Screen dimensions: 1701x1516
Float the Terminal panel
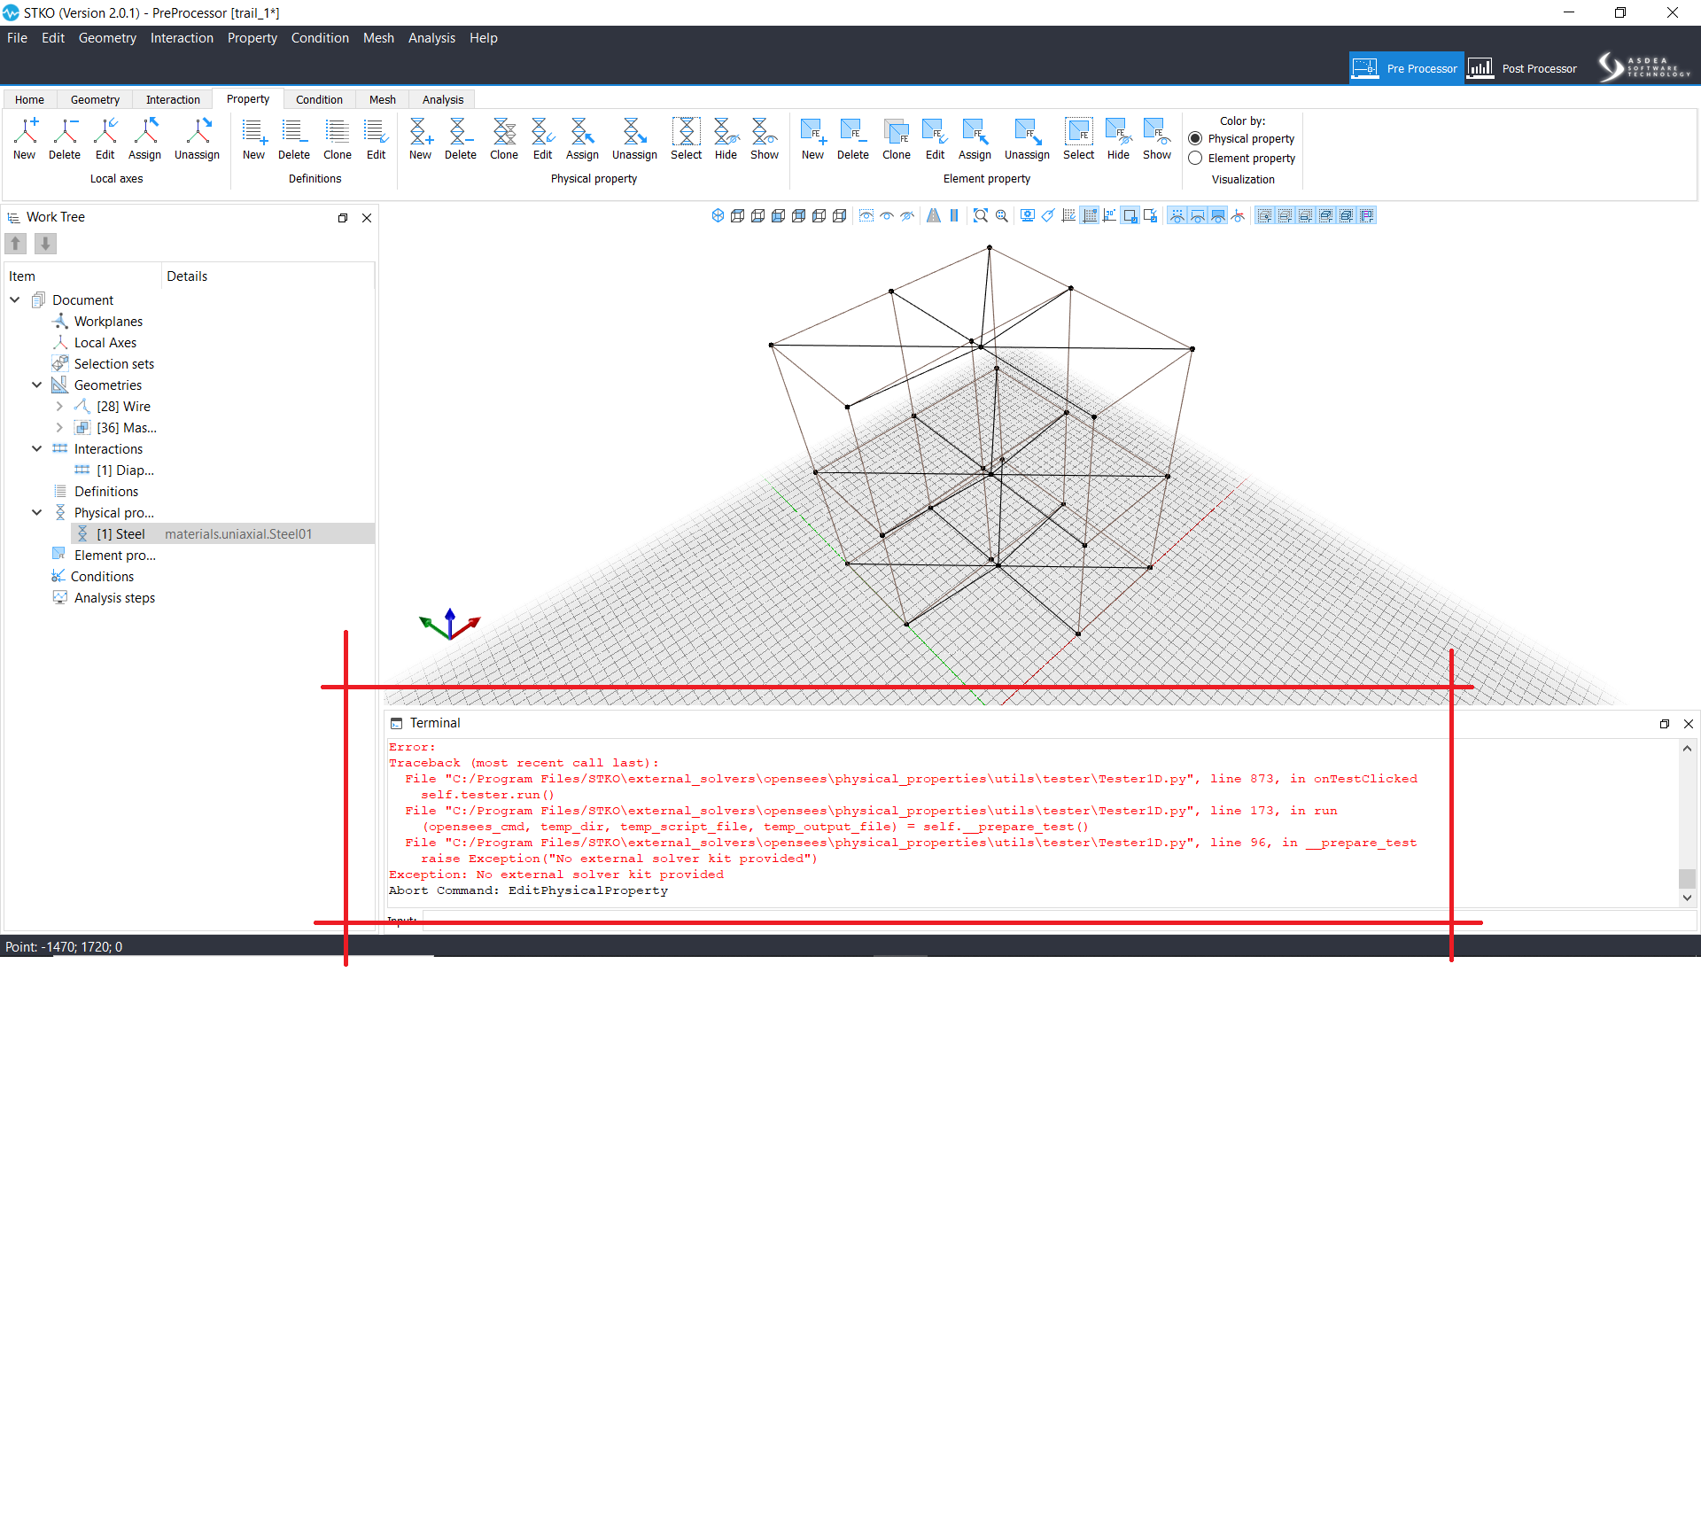point(1665,724)
